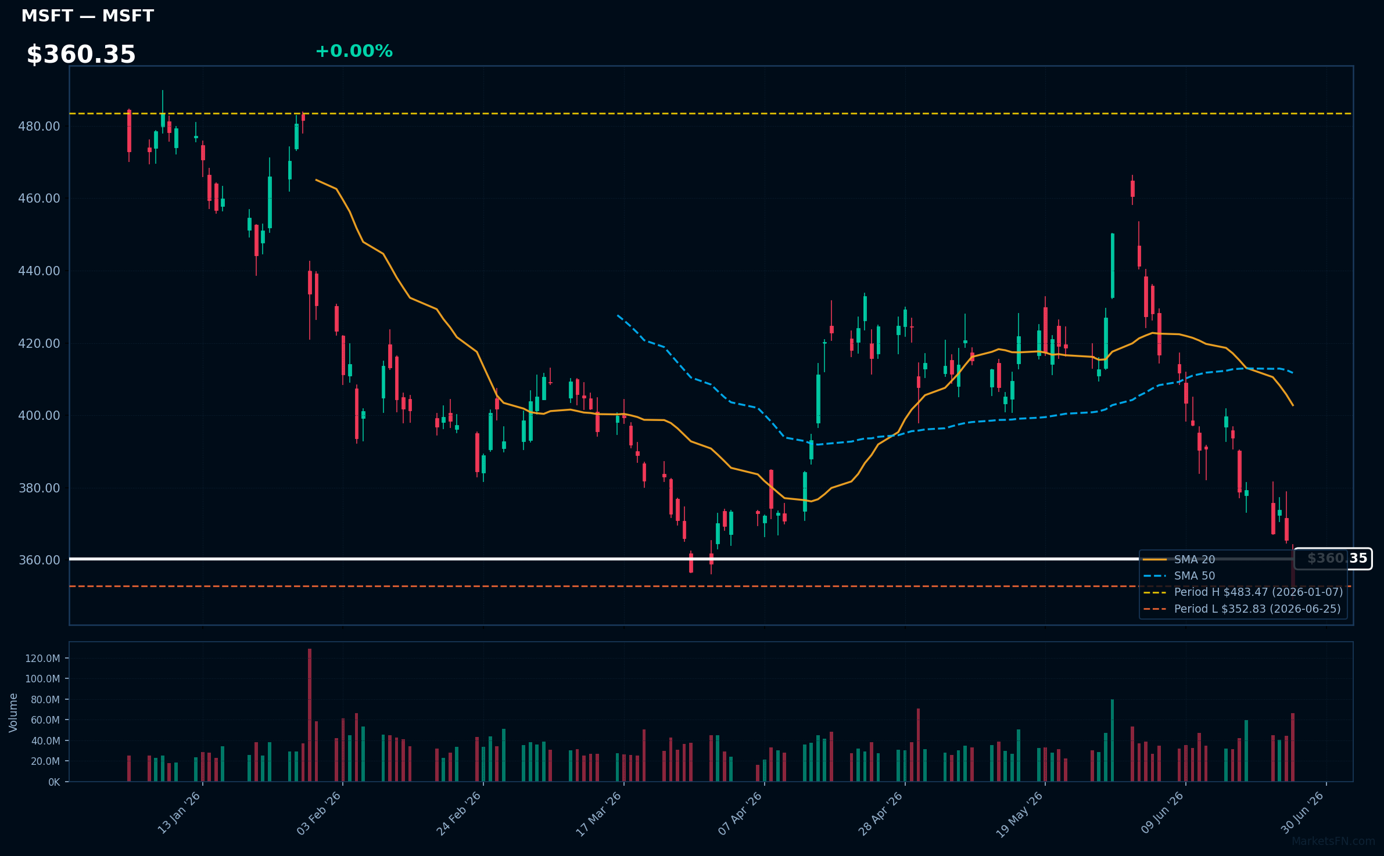
Task: Click the 13 Jan '26 date label
Action: point(179,813)
